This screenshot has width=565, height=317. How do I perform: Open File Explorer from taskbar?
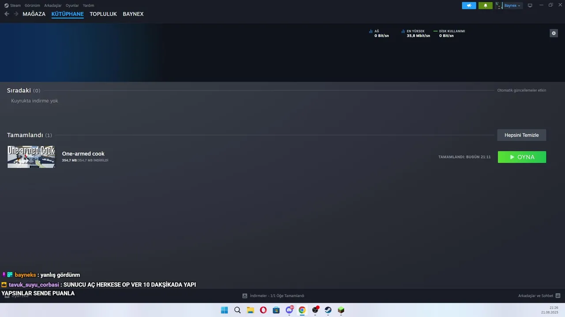point(250,310)
